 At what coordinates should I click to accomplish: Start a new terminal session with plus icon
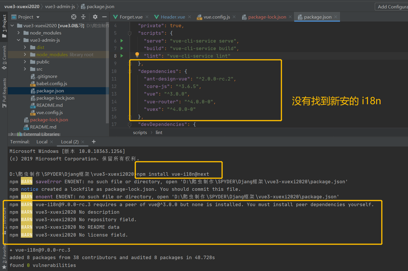(93, 142)
